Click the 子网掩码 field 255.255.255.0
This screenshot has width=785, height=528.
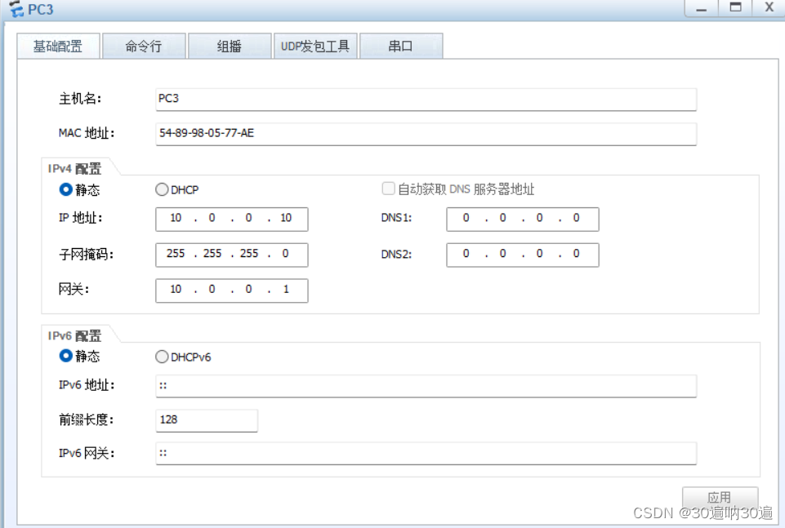tap(232, 255)
